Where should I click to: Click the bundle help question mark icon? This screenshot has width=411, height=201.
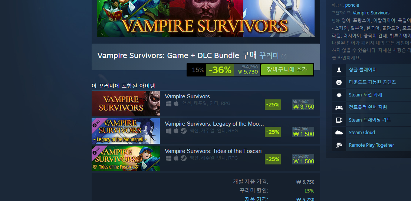[x=284, y=56]
